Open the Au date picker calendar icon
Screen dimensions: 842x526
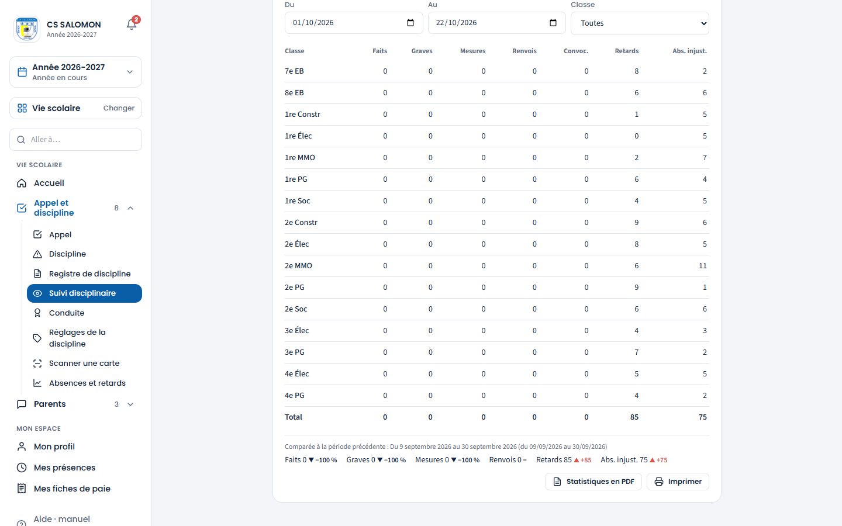click(x=553, y=23)
